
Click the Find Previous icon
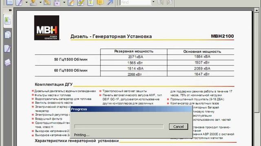(x=160, y=2)
